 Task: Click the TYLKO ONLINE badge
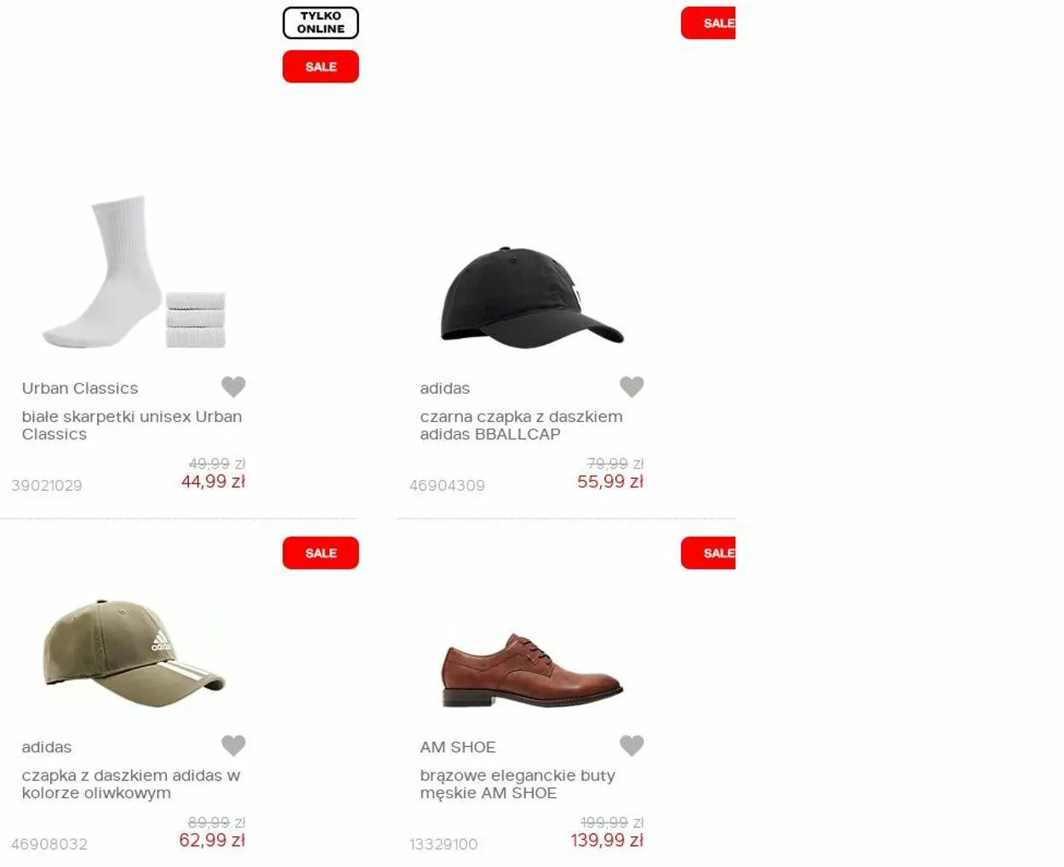tap(321, 23)
